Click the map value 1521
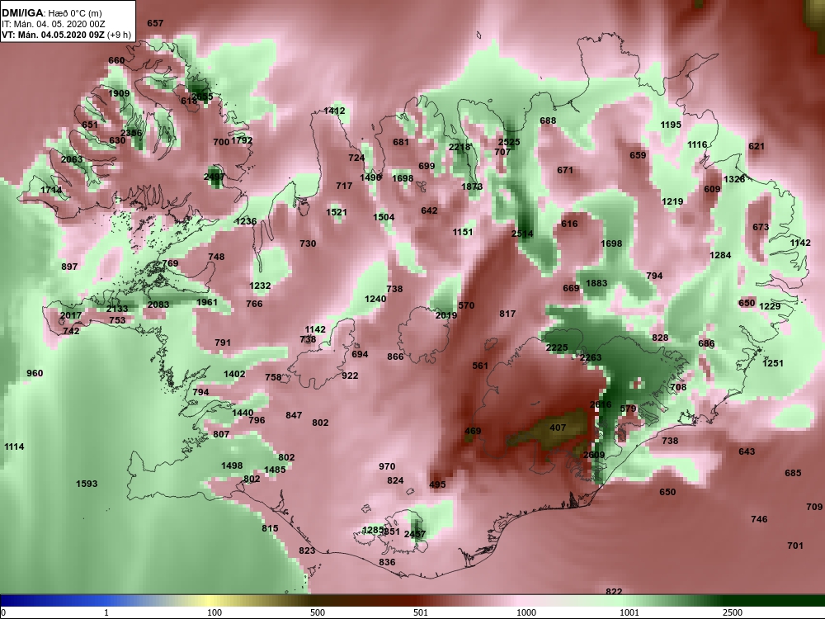Screen dimensions: 825x619 point(337,212)
